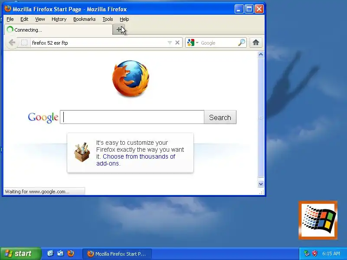Click the Firefox icon in title bar
Image resolution: width=347 pixels, height=260 pixels.
point(8,9)
